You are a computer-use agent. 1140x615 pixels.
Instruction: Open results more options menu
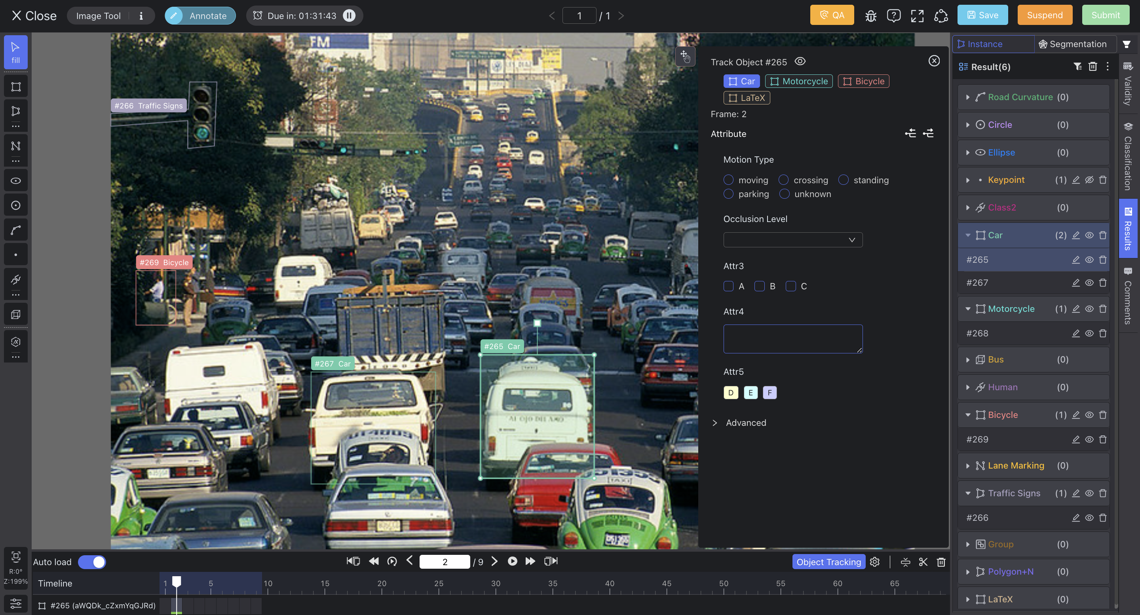(x=1107, y=67)
